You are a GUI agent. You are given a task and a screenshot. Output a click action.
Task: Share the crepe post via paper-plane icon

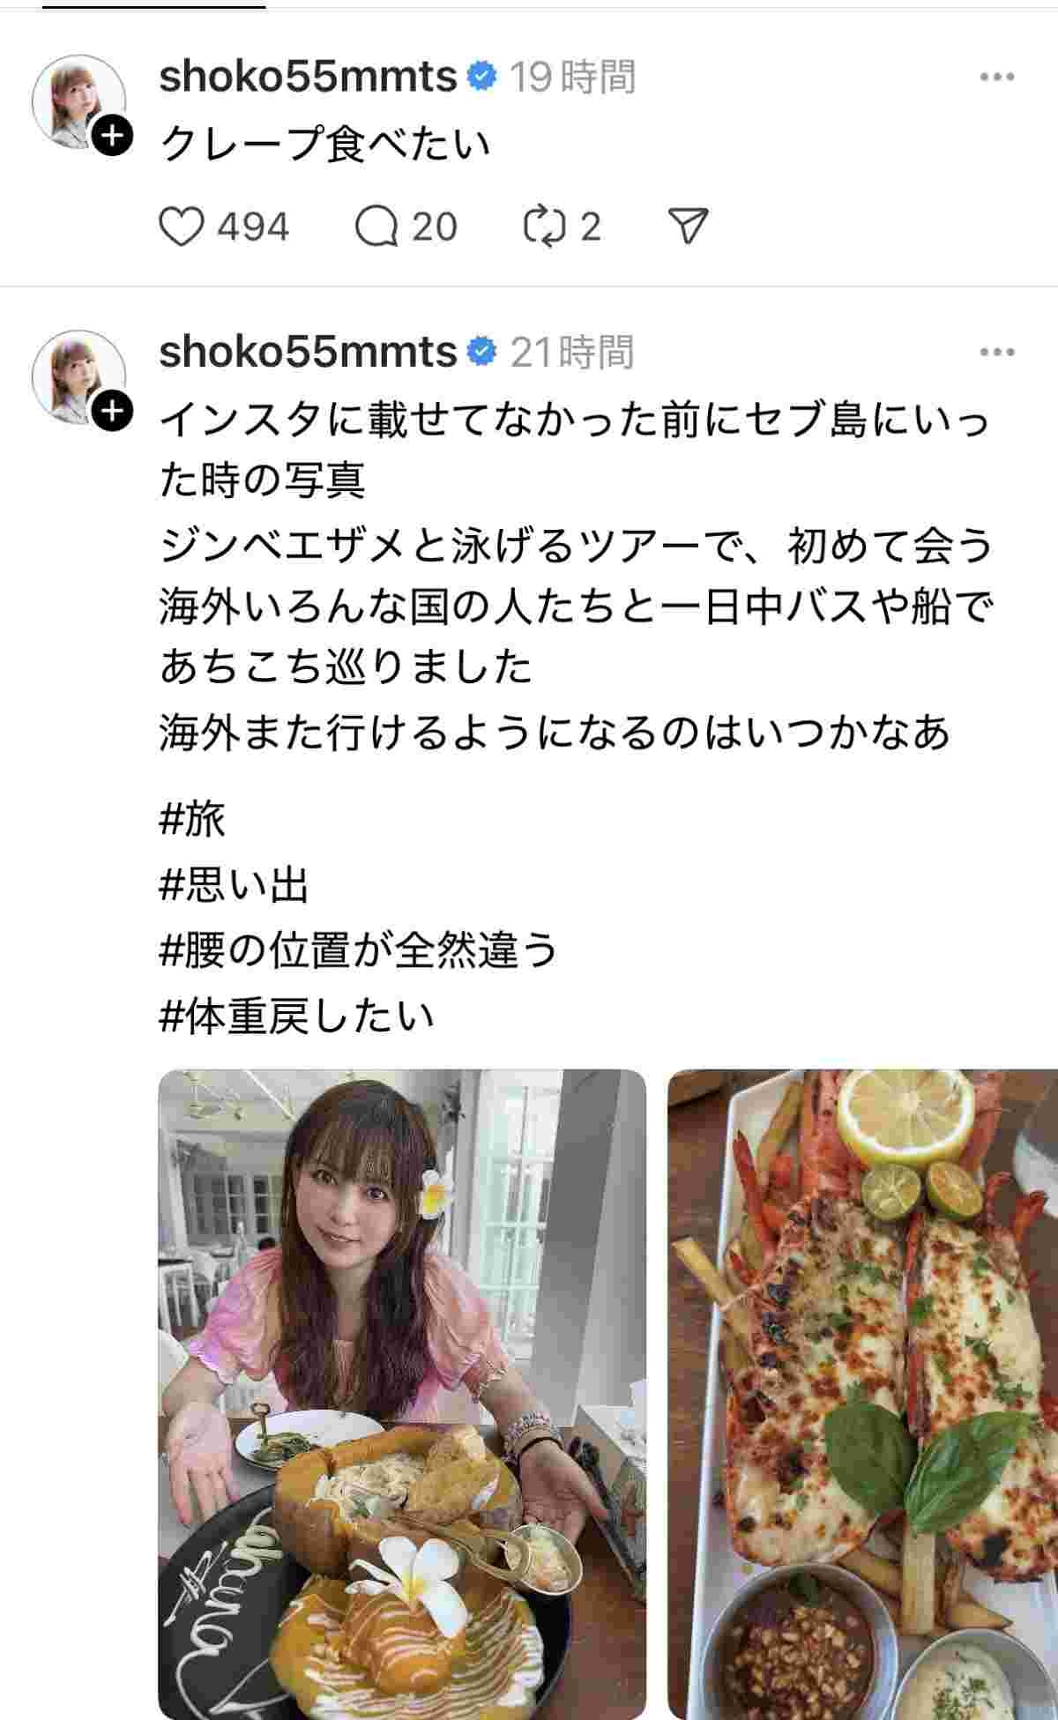tap(689, 227)
